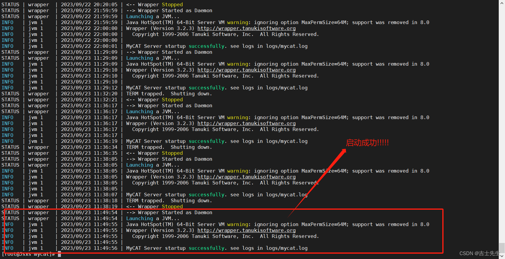
Task: Click the Copyright Tanuki Software line at 11:38:05
Action: 225,183
